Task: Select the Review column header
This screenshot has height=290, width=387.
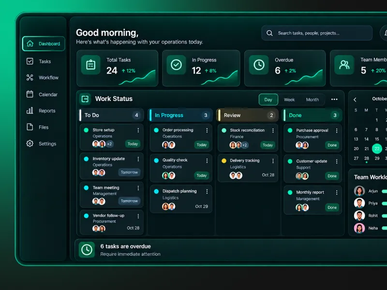Action: pyautogui.click(x=248, y=115)
